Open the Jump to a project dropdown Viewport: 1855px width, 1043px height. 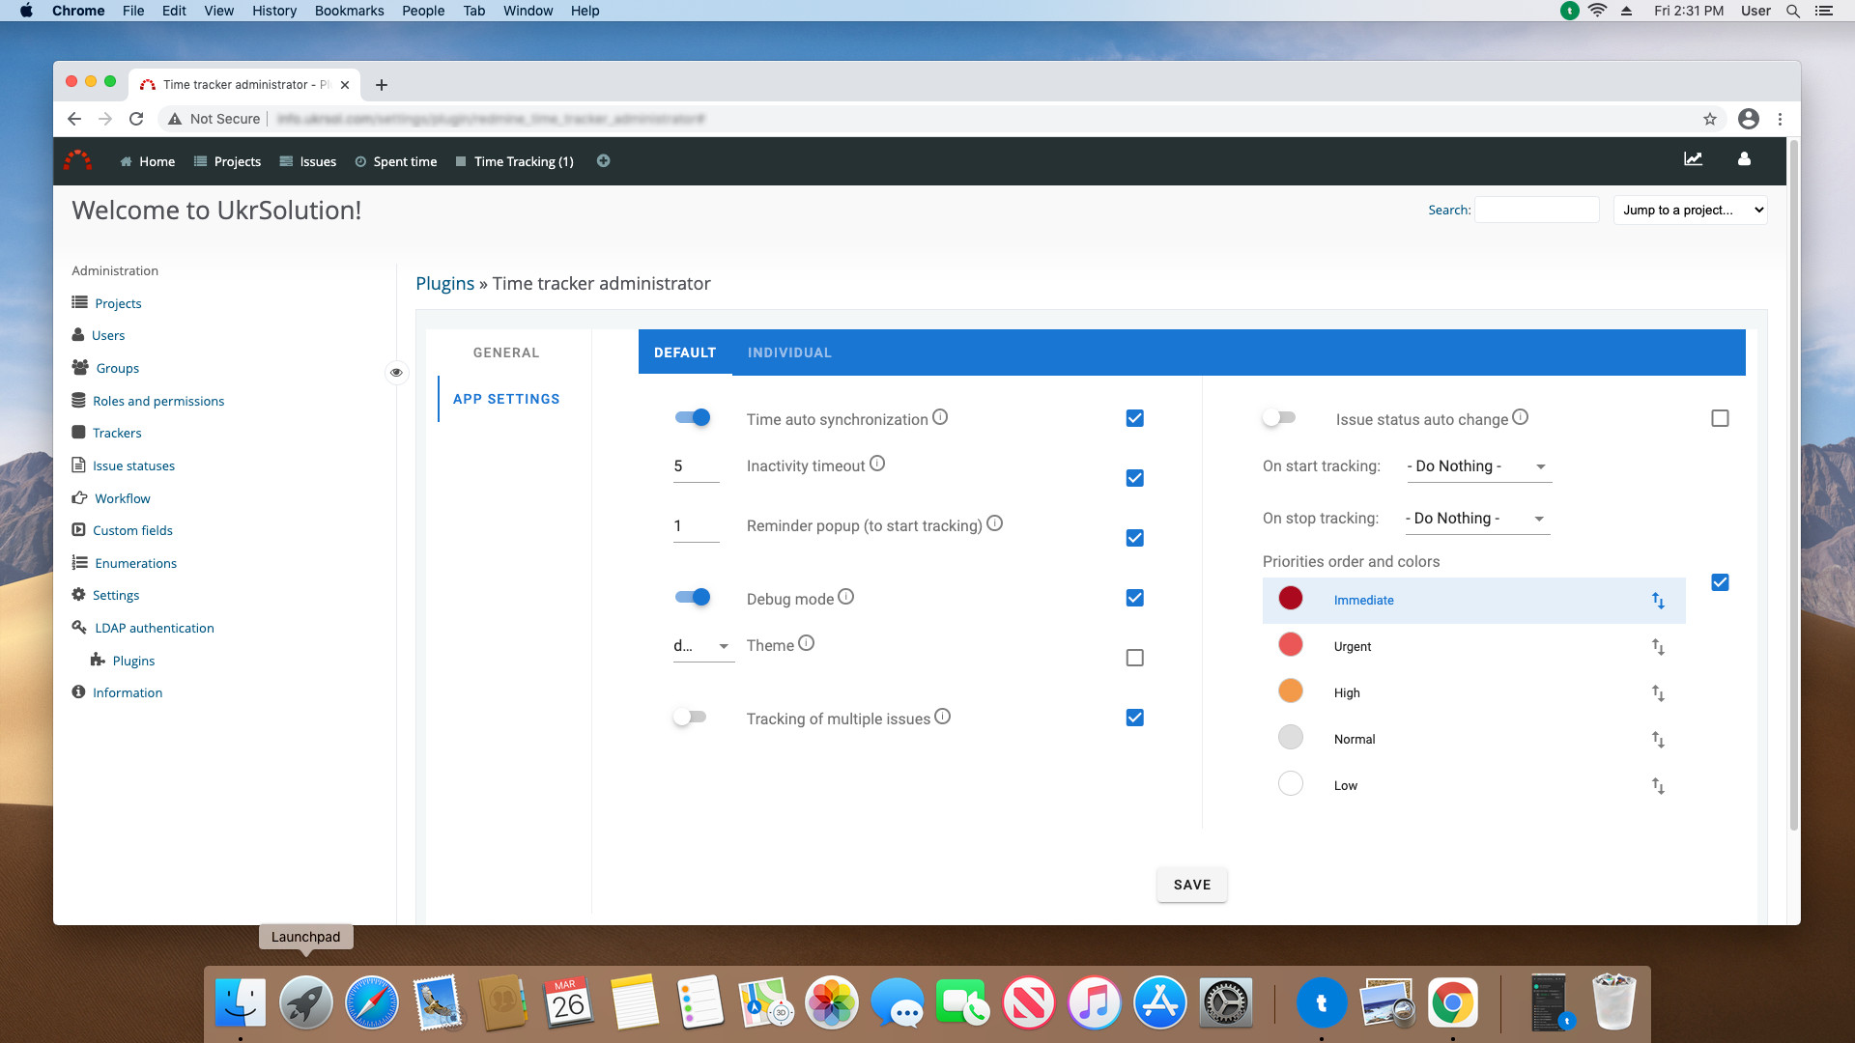[1690, 210]
